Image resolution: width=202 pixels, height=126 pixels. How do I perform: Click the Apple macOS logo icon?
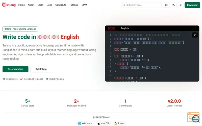98,123
